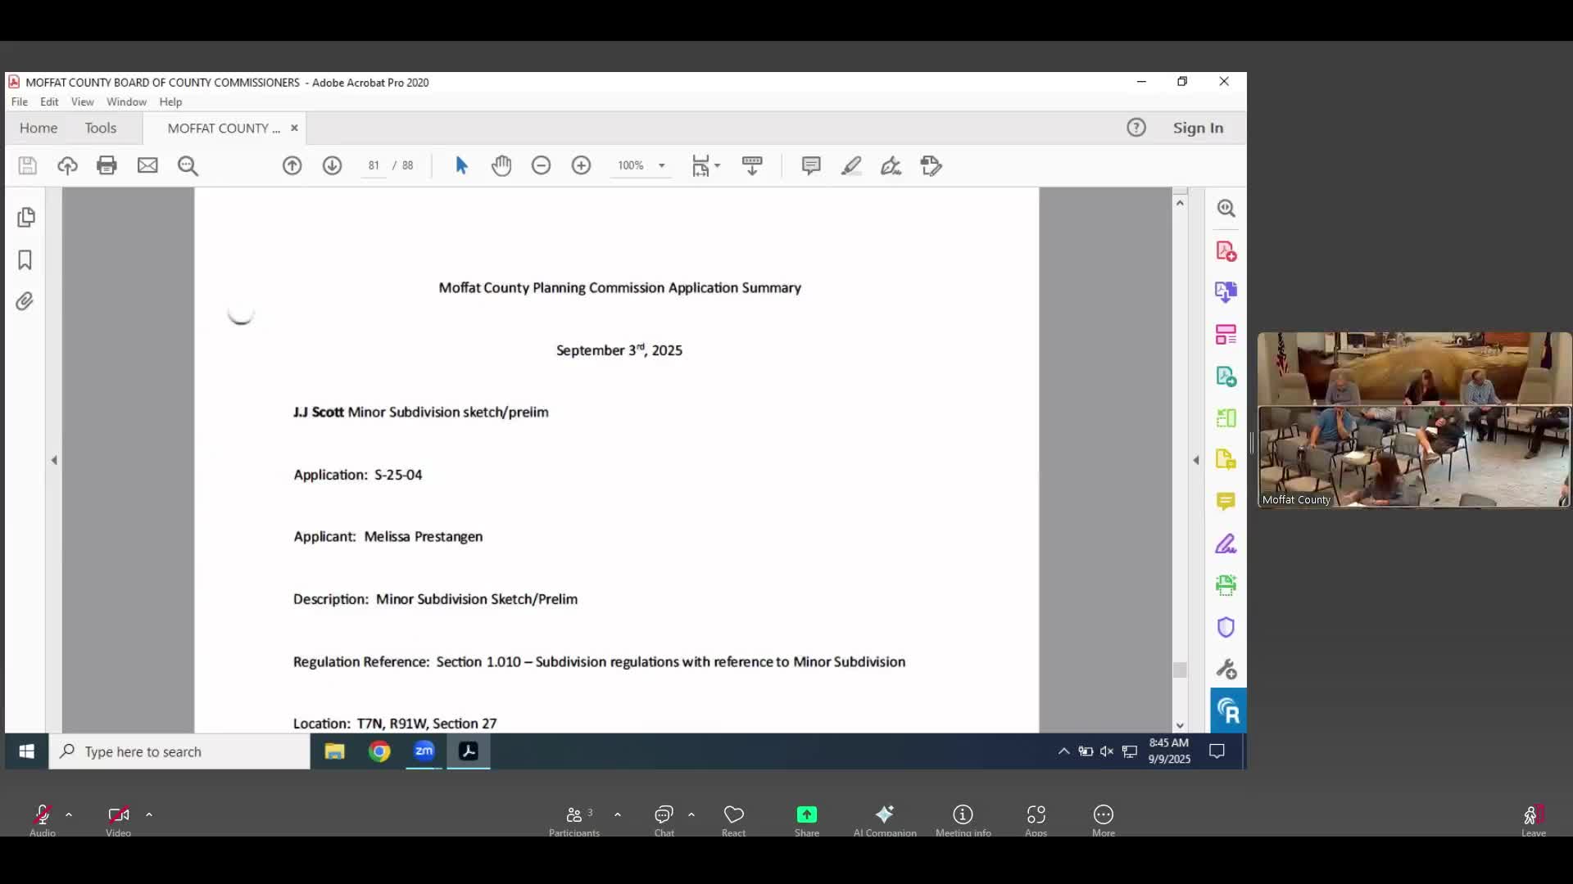Open the 100% zoom level dropdown
The width and height of the screenshot is (1573, 884).
click(x=661, y=165)
